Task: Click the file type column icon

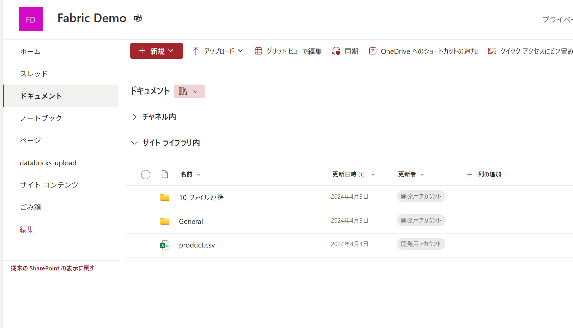Action: (165, 174)
